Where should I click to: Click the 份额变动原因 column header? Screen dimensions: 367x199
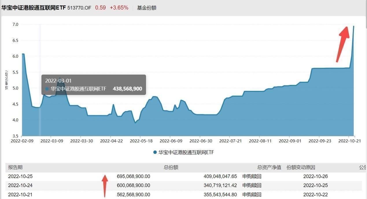[301, 167]
